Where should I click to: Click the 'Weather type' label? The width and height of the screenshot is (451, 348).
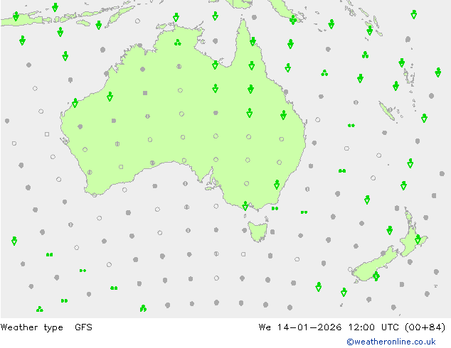pos(31,327)
